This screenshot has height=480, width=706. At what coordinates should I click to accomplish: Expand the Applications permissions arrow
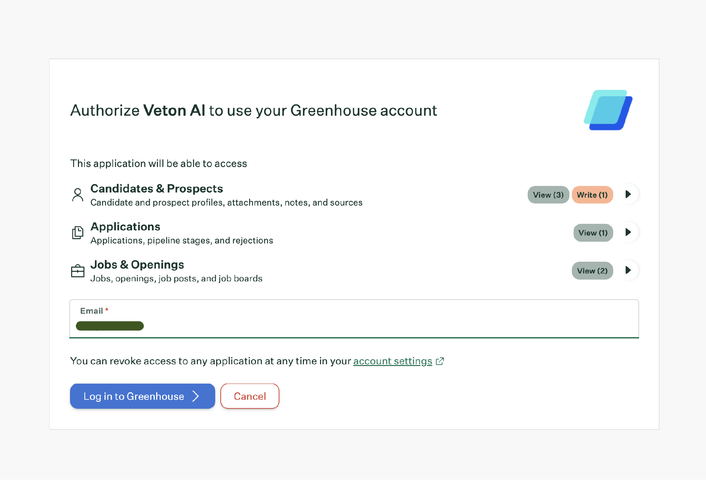pyautogui.click(x=628, y=232)
